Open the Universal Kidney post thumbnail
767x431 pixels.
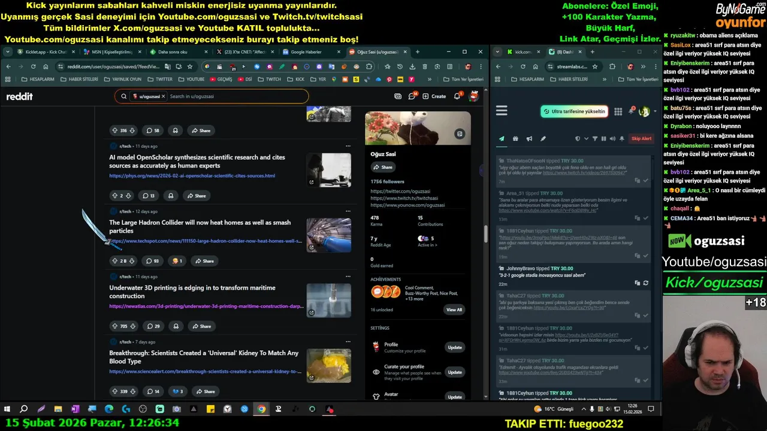(x=329, y=366)
